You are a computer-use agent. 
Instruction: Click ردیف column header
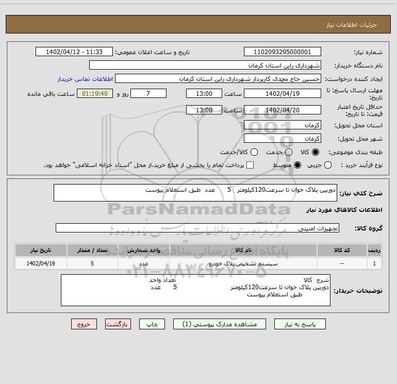coord(374,250)
